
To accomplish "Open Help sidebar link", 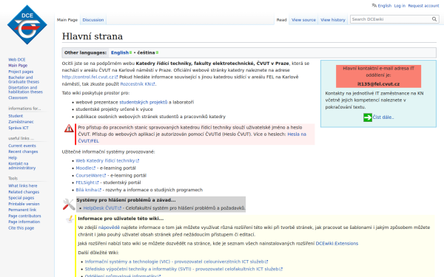I will [x=13, y=158].
